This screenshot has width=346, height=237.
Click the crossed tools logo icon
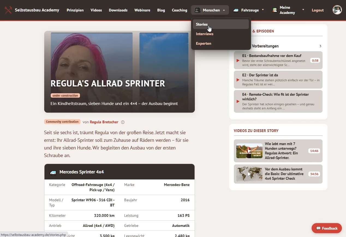(8, 10)
